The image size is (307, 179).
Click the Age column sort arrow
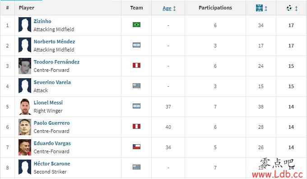[174, 9]
